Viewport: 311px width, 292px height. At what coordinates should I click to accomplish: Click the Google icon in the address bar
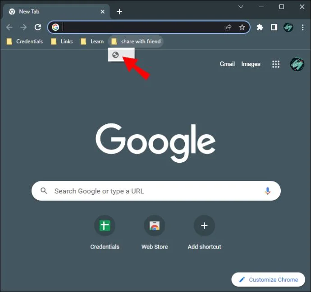tap(55, 27)
